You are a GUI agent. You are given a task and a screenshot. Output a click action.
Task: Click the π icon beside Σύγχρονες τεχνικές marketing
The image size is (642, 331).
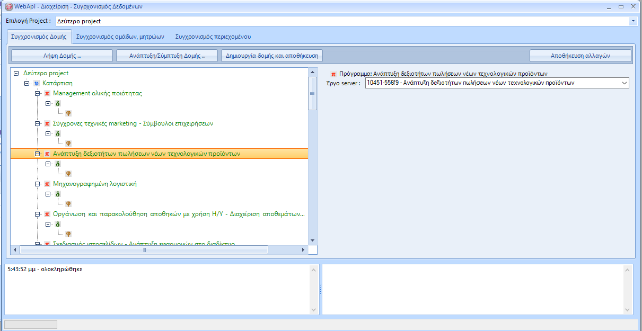tap(47, 124)
